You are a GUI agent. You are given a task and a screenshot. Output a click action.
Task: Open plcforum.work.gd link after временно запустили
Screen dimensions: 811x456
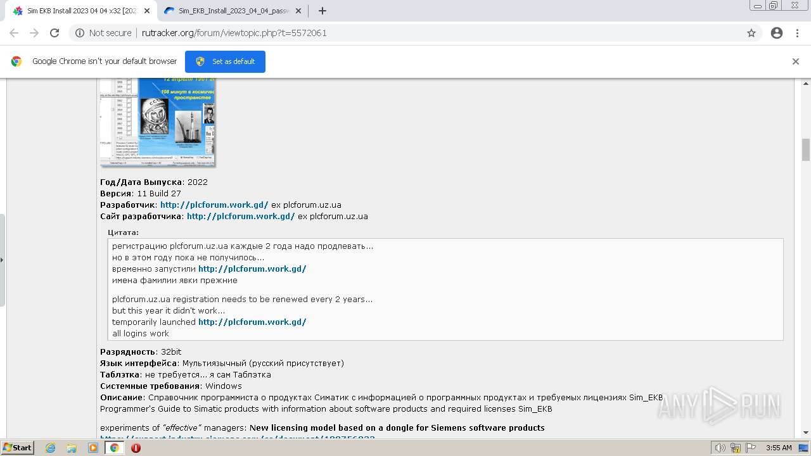[x=252, y=269]
